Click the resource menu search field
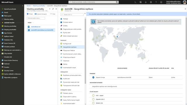The image size is (187, 105). [72, 15]
